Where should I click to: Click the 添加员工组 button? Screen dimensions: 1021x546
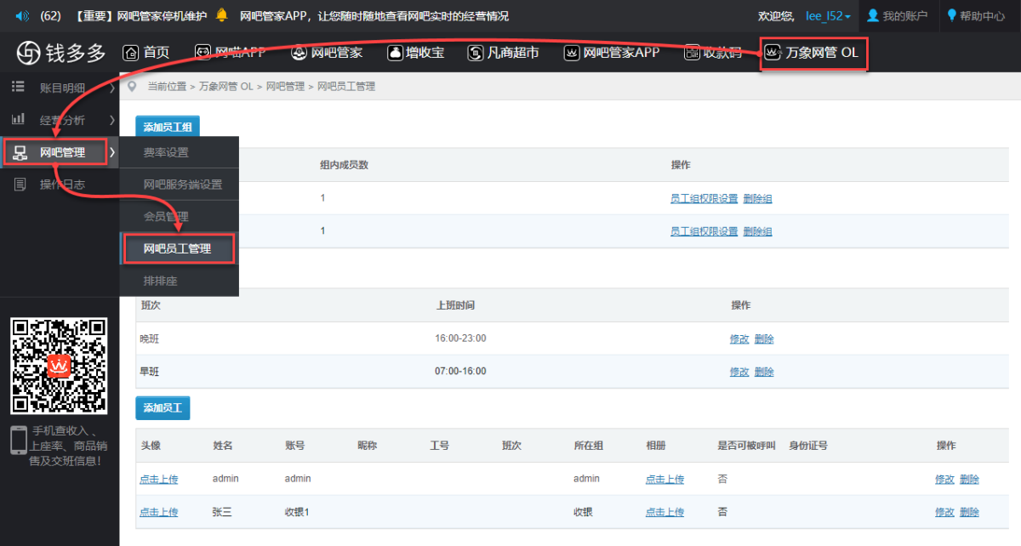(168, 127)
